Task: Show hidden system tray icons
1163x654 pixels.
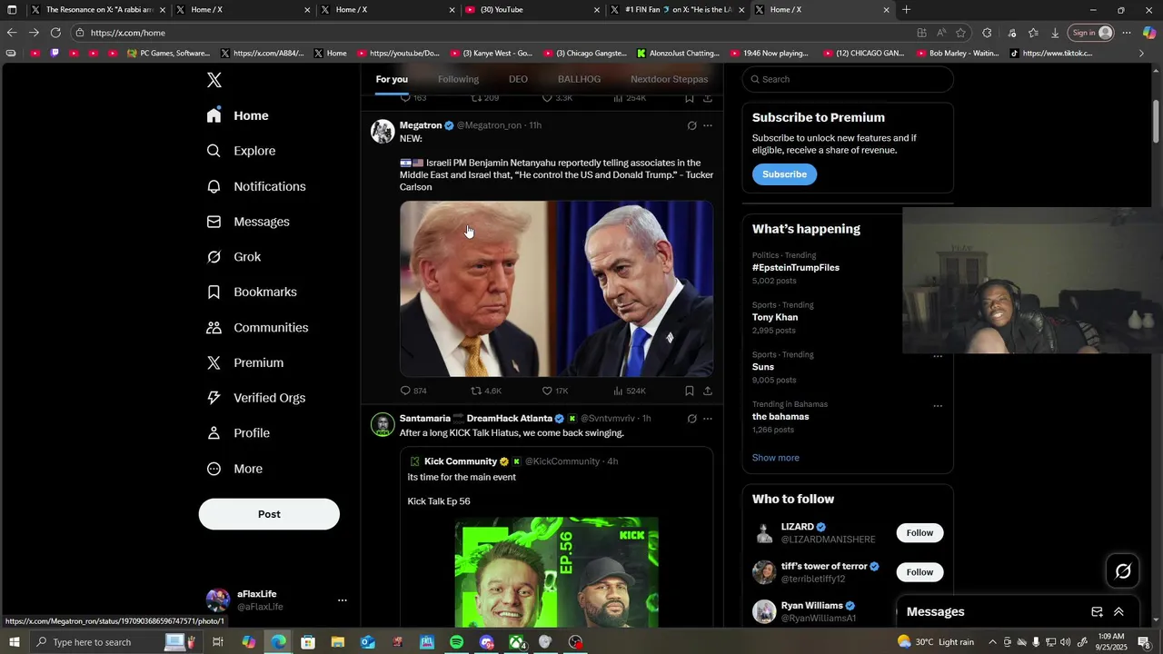Action: [992, 642]
